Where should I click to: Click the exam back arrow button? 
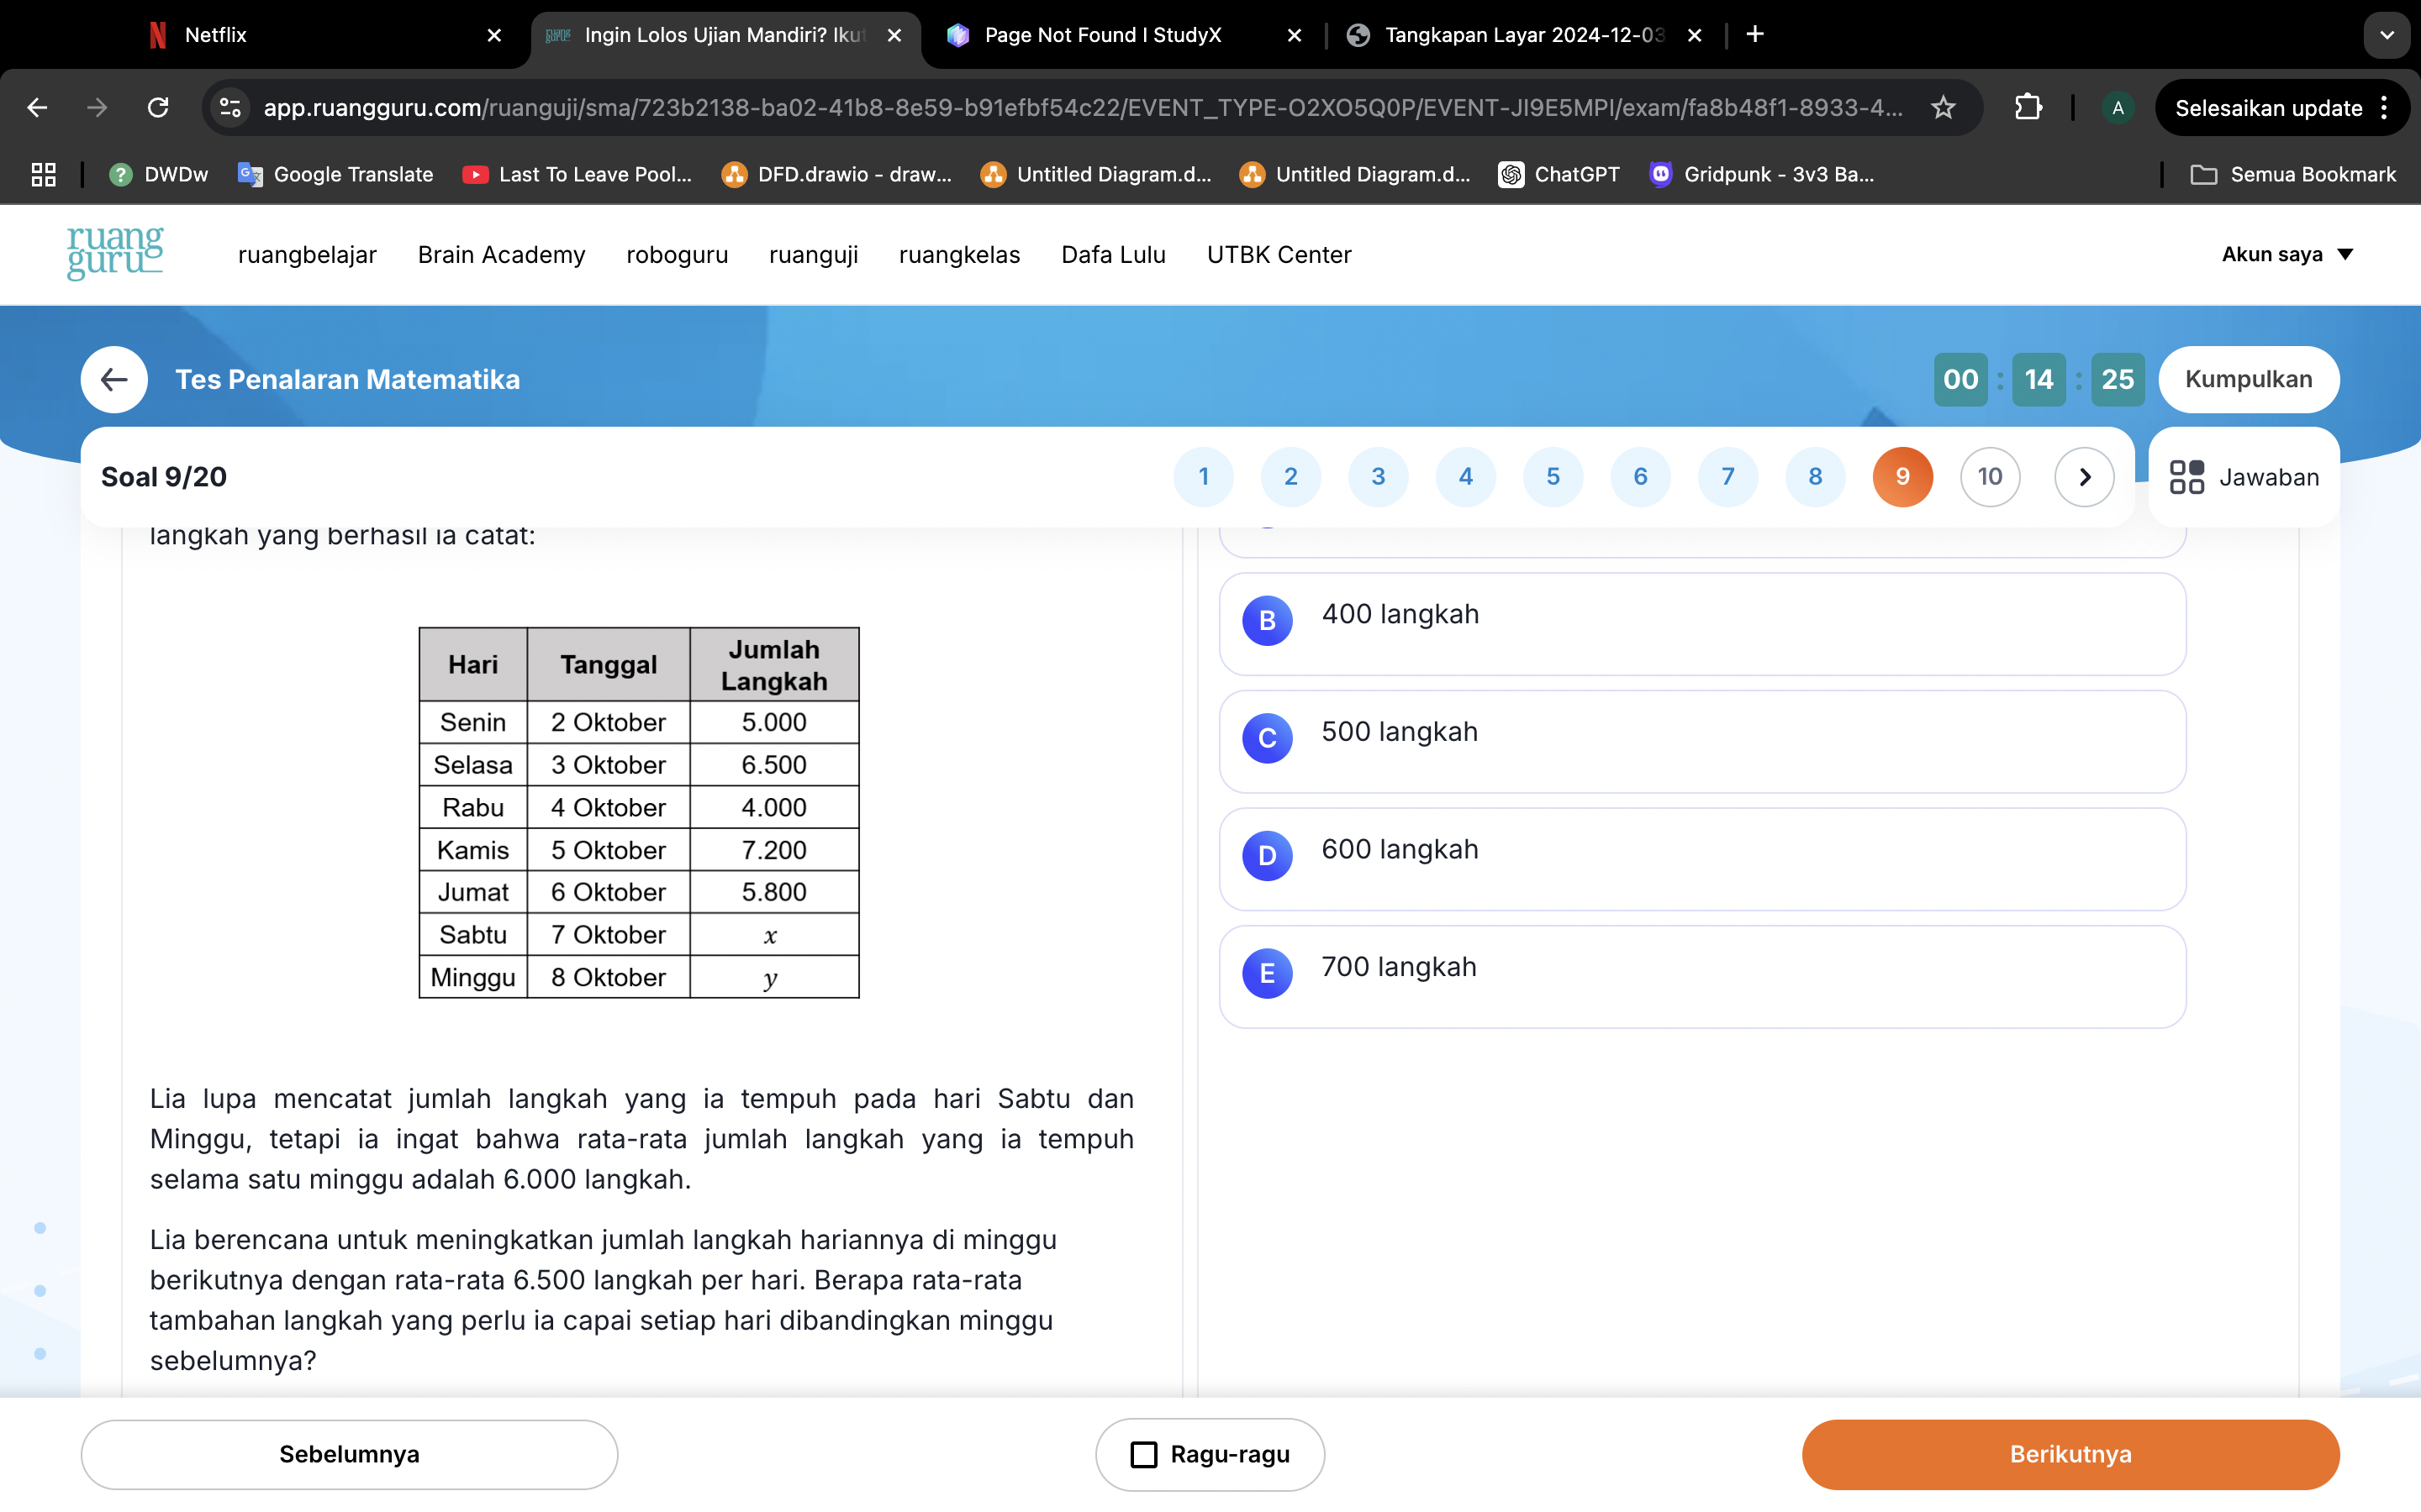[114, 380]
